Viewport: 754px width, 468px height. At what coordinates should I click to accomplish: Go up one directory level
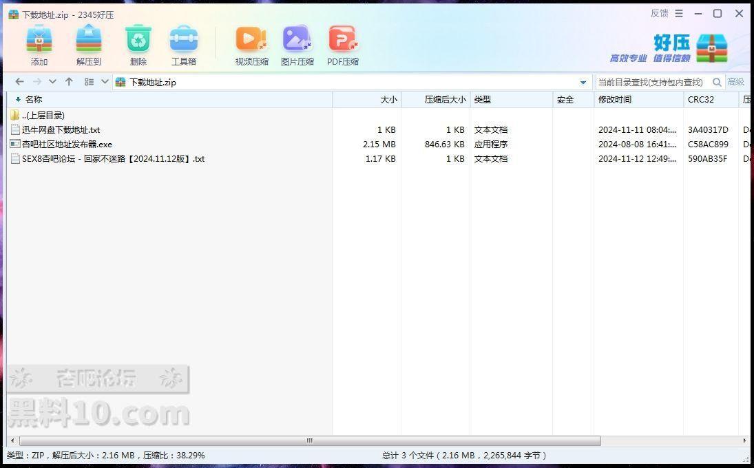(69, 82)
